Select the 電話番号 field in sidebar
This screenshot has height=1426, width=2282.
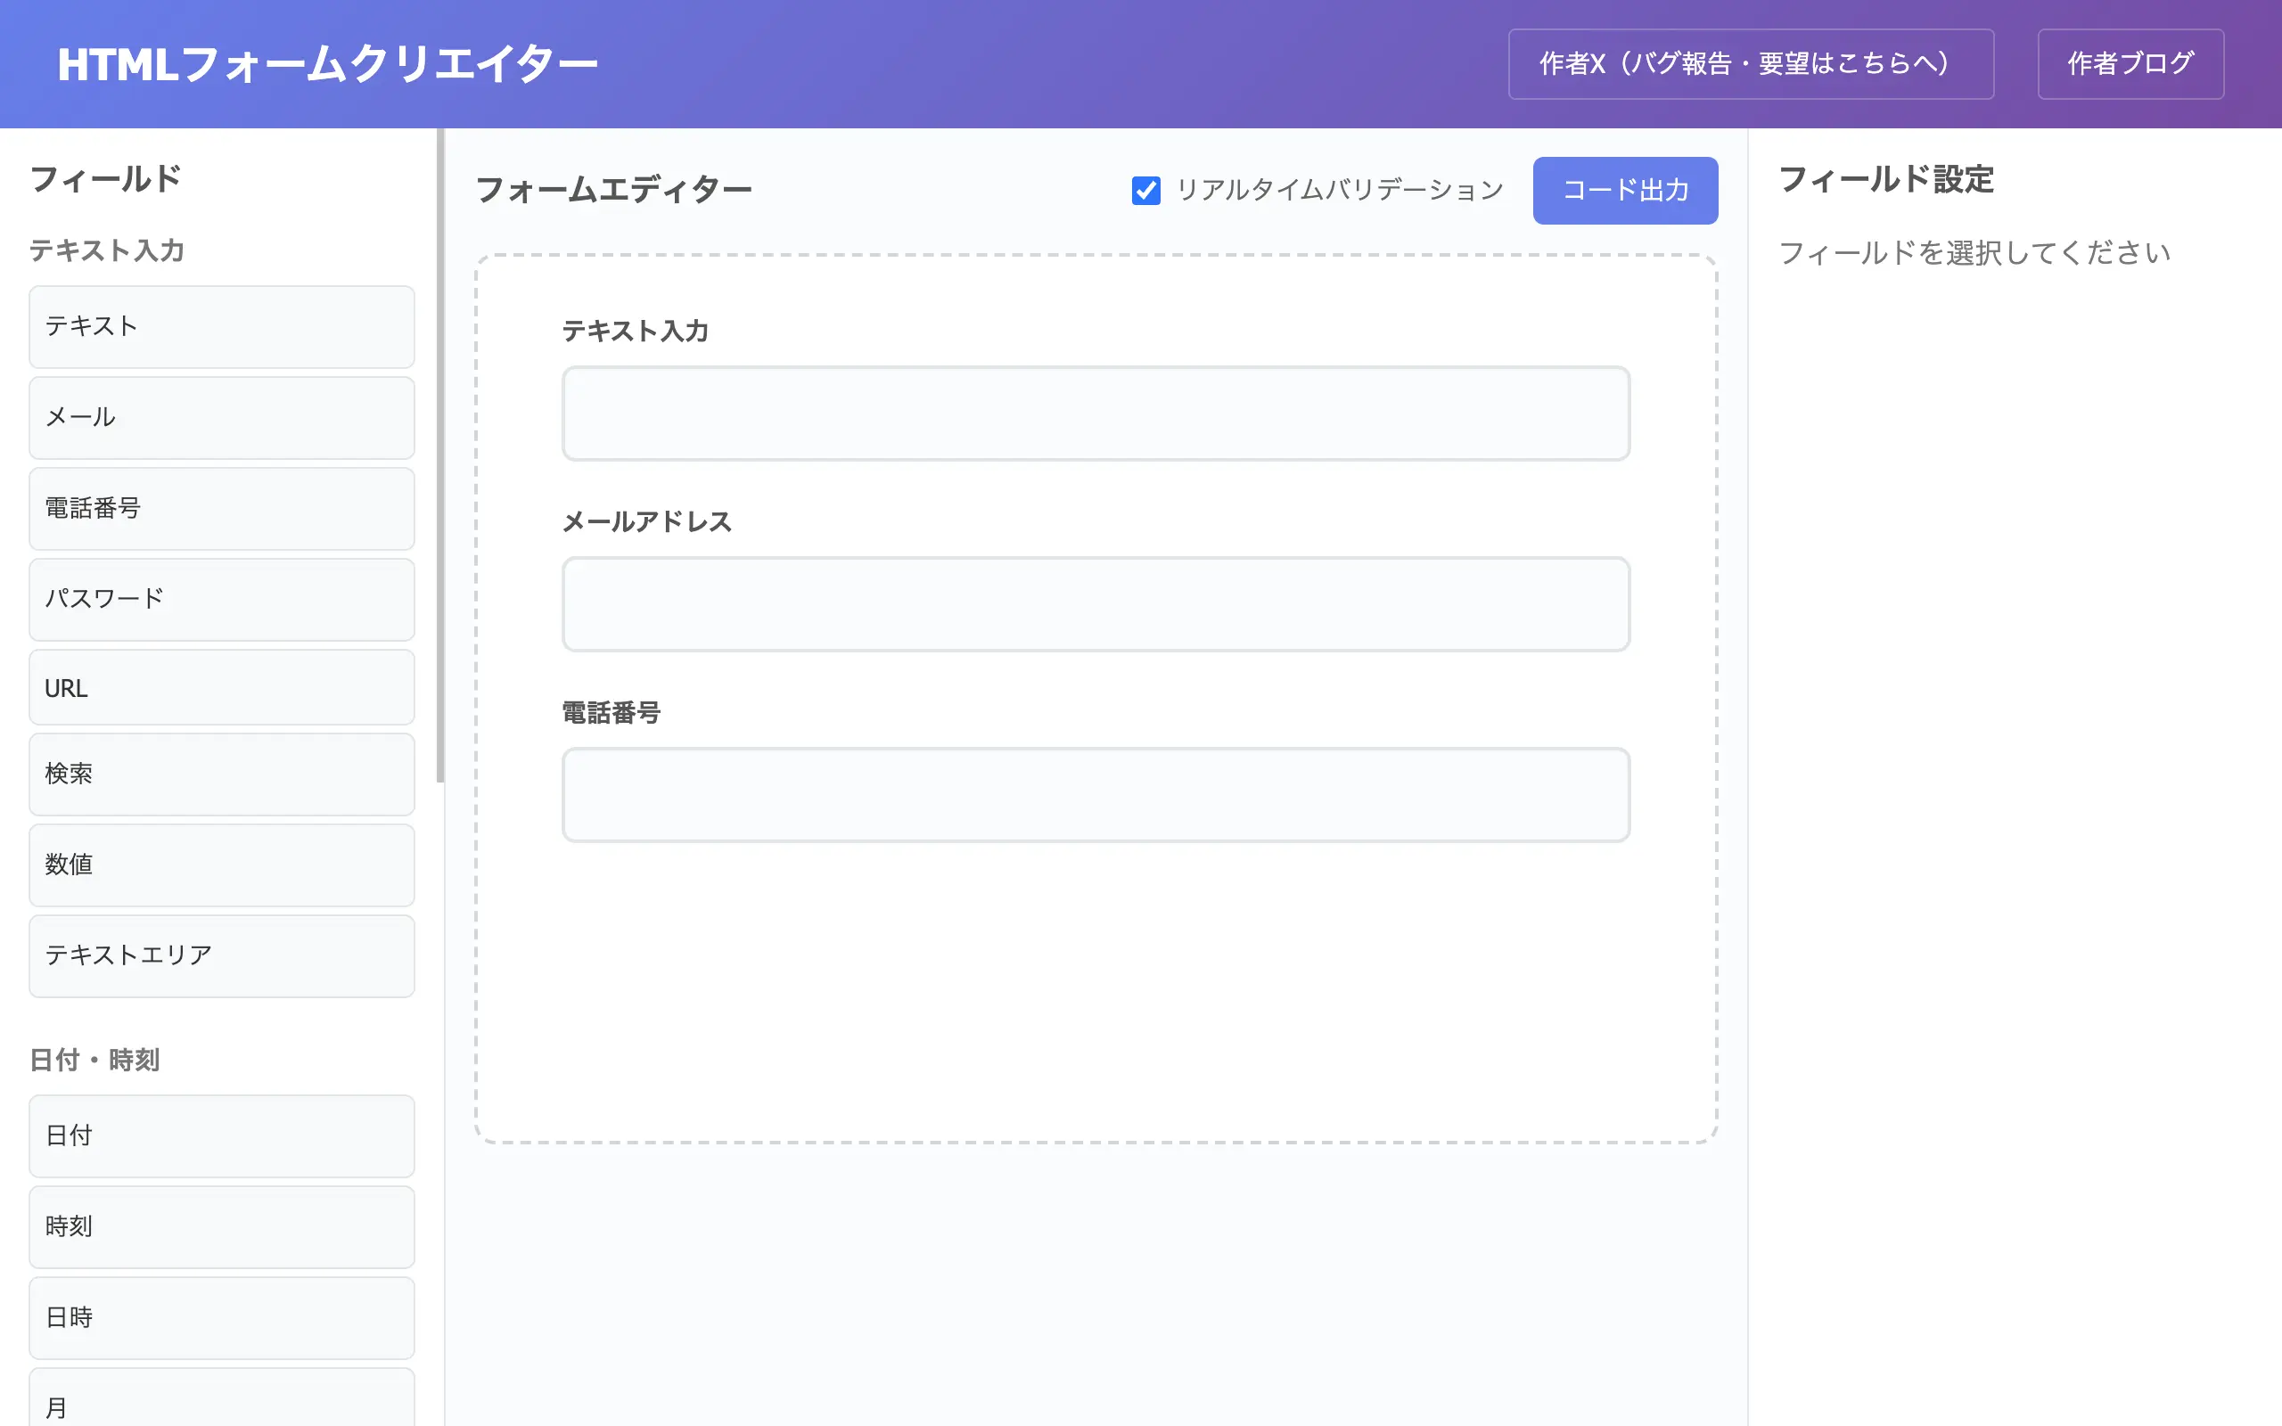point(222,508)
